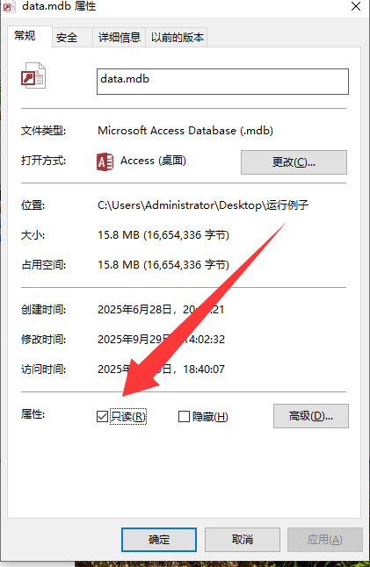Uncheck the 只读(R) checkbox
The height and width of the screenshot is (567, 370).
click(102, 416)
